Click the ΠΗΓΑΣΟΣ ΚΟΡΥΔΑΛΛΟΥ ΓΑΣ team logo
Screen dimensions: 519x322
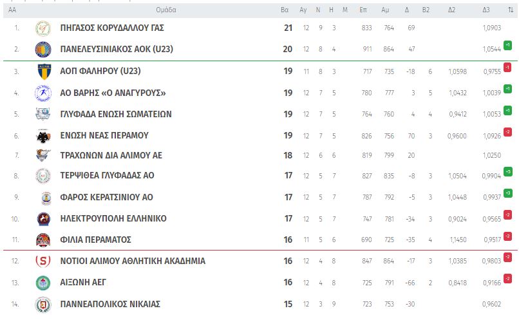[x=43, y=28]
